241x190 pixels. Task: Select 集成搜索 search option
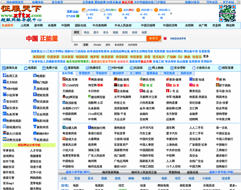tap(119, 45)
